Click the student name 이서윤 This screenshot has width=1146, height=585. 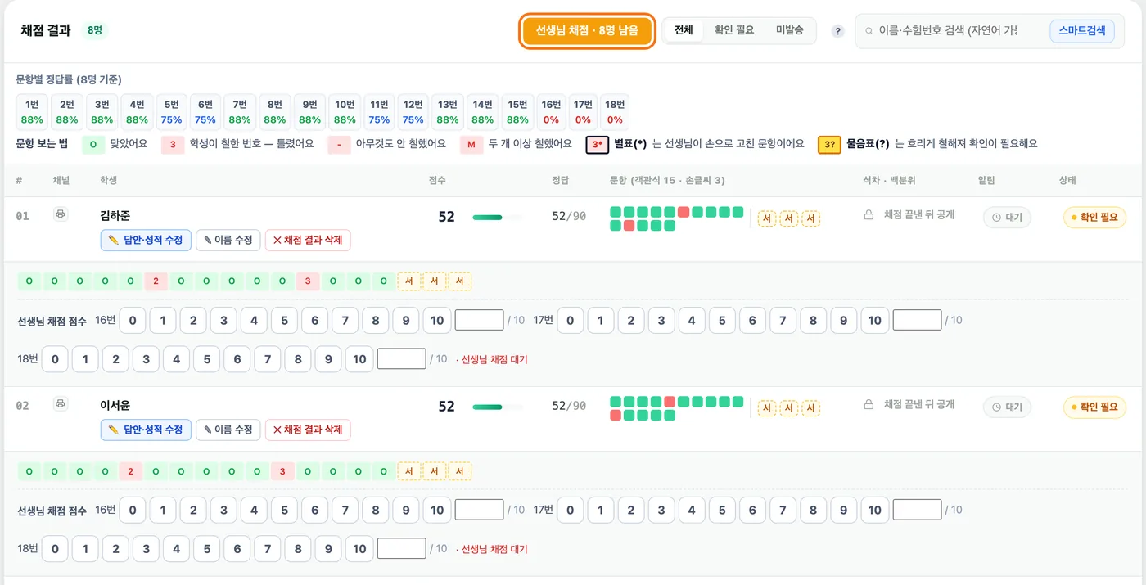(x=115, y=406)
